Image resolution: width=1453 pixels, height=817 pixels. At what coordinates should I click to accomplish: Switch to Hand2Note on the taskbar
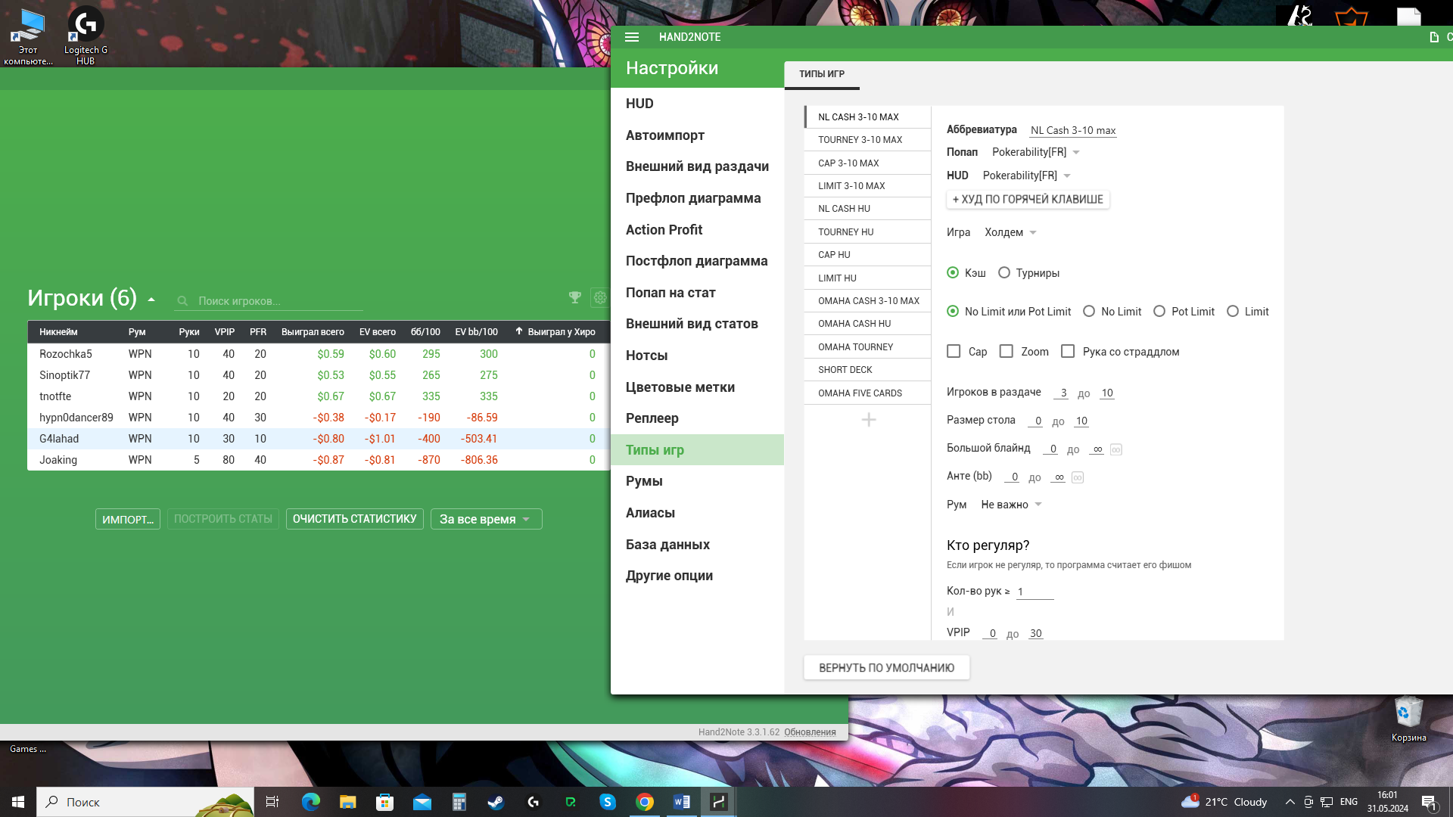(x=719, y=802)
